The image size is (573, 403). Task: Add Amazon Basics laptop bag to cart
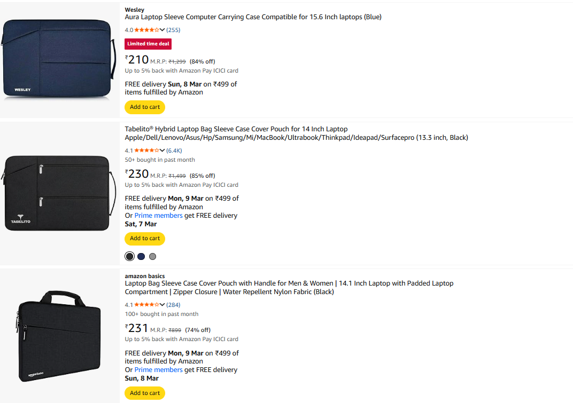tap(145, 393)
